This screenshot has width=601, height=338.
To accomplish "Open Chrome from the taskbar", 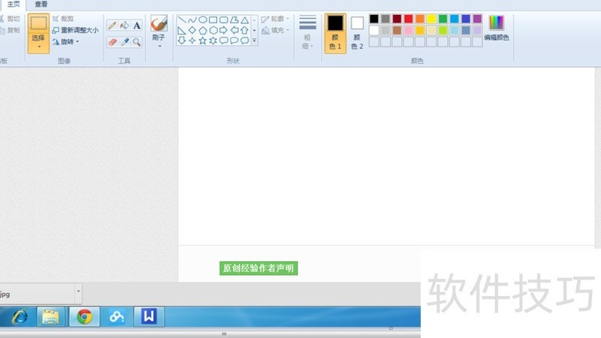I will pos(84,317).
